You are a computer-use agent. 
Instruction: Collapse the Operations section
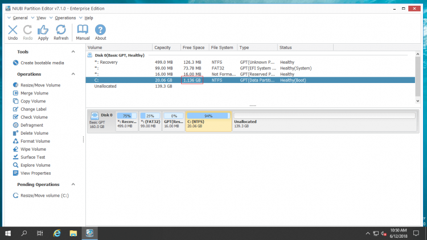73,74
